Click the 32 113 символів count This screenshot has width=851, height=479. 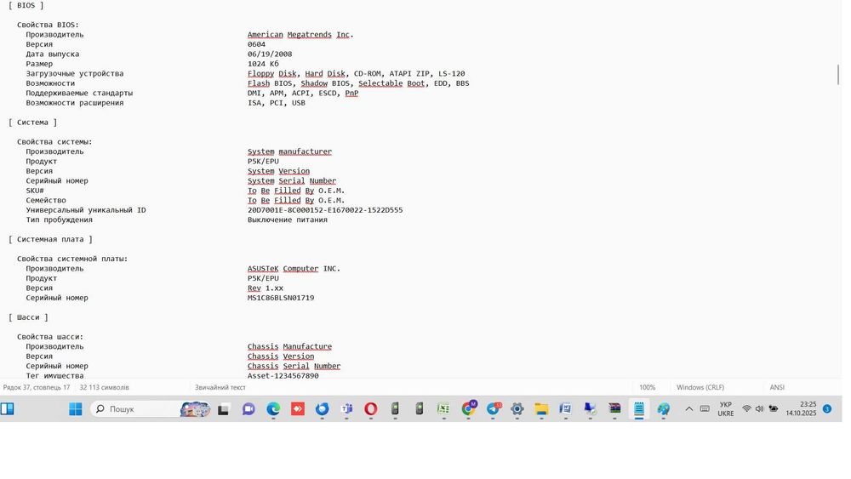pyautogui.click(x=104, y=387)
